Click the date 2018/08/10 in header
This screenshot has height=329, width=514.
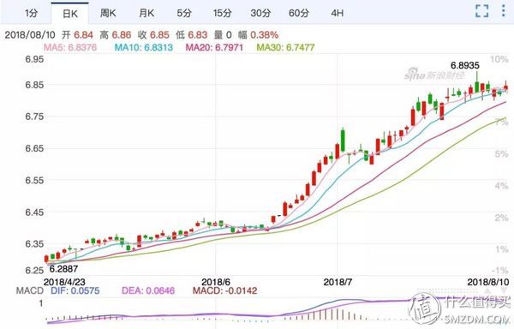(x=30, y=35)
